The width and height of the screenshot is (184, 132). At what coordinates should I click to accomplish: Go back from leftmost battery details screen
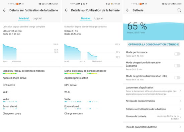[5, 10]
